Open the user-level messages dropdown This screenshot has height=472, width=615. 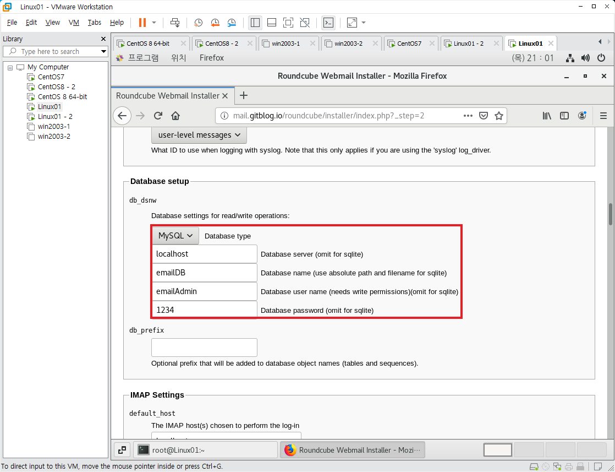coord(199,135)
